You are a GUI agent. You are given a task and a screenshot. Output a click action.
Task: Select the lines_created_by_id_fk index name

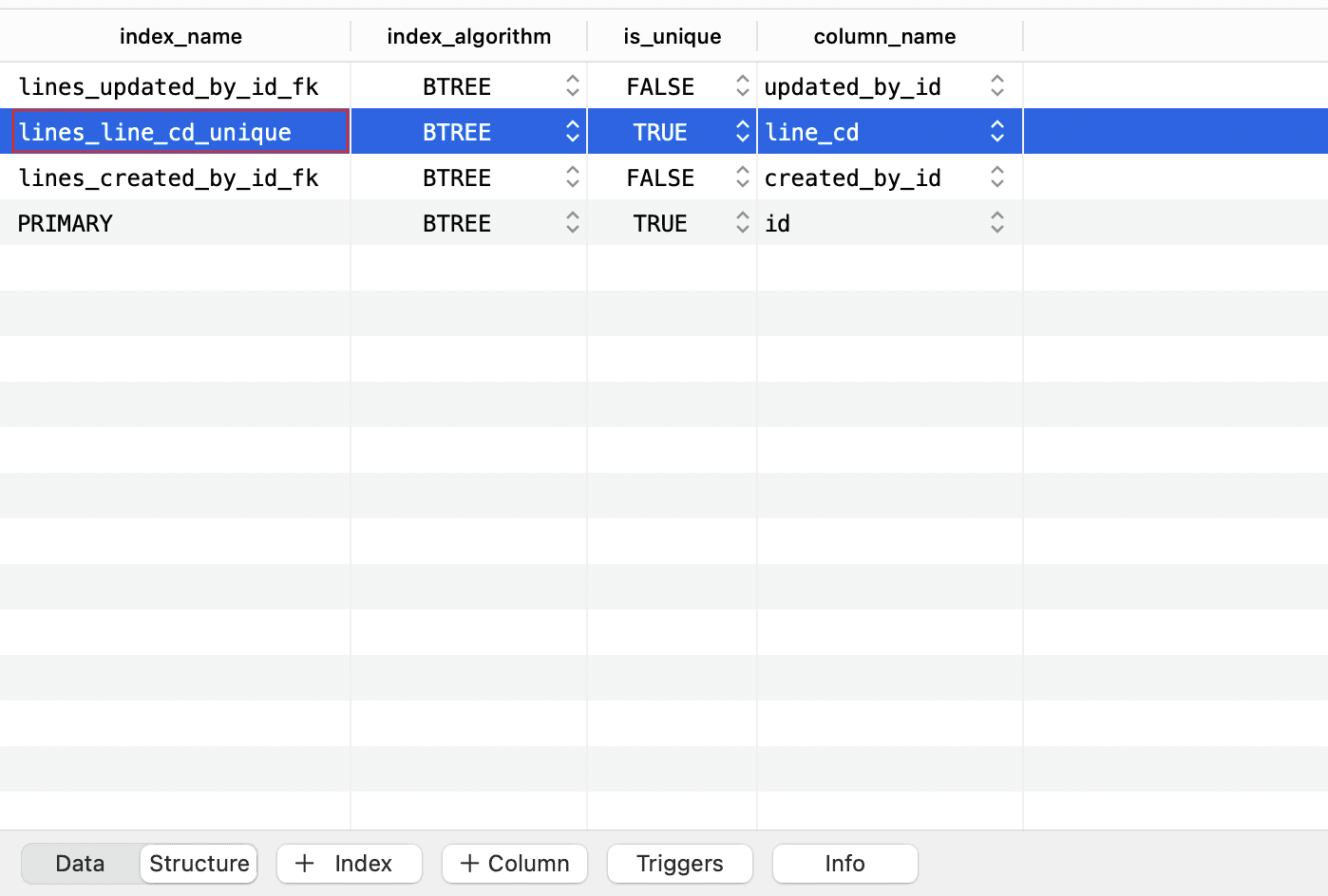point(168,177)
